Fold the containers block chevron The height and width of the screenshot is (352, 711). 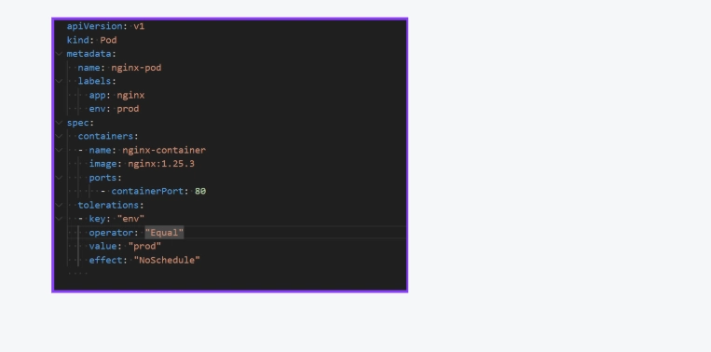pos(59,136)
